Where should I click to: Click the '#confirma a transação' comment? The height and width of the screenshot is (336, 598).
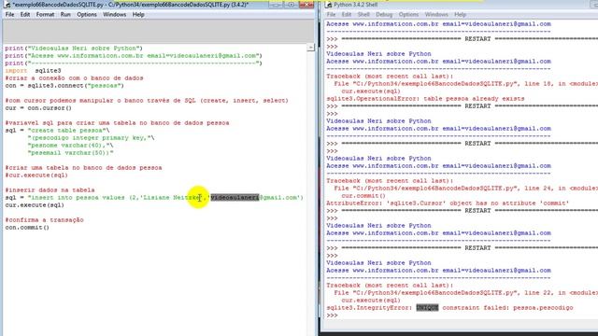tap(44, 220)
